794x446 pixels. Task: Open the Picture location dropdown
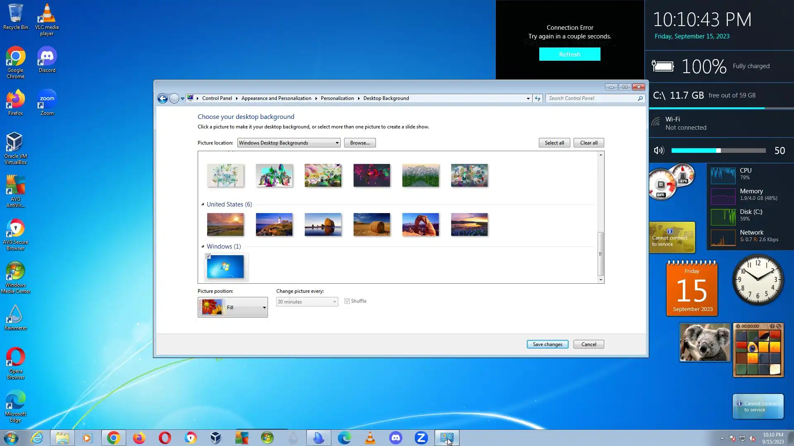click(x=289, y=143)
